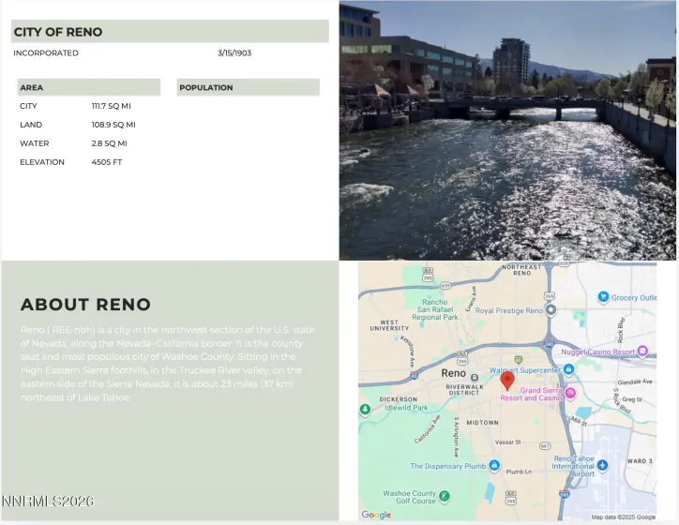The width and height of the screenshot is (679, 525).
Task: Click the Reno city label on map
Action: [453, 372]
